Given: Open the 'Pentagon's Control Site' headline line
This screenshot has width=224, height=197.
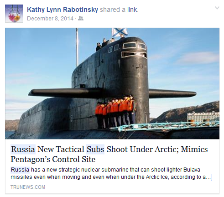Looking at the screenshot, I should coord(53,159).
